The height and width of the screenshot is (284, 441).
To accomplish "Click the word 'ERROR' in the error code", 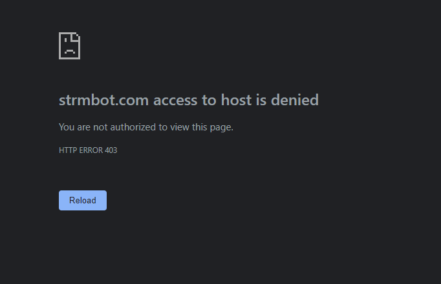I will coord(90,150).
